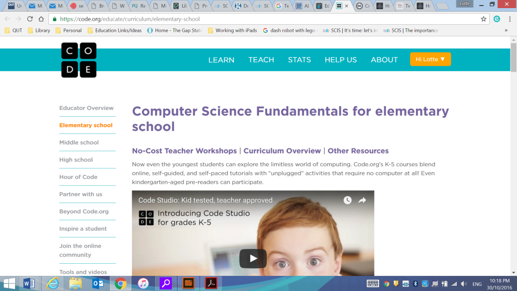
Task: Click the network signal tray icon
Action: 454,284
